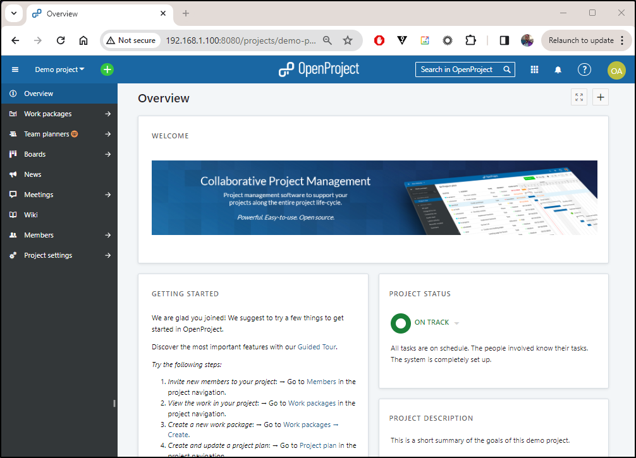Open the browser extensions puzzle icon
The height and width of the screenshot is (458, 636).
click(470, 40)
